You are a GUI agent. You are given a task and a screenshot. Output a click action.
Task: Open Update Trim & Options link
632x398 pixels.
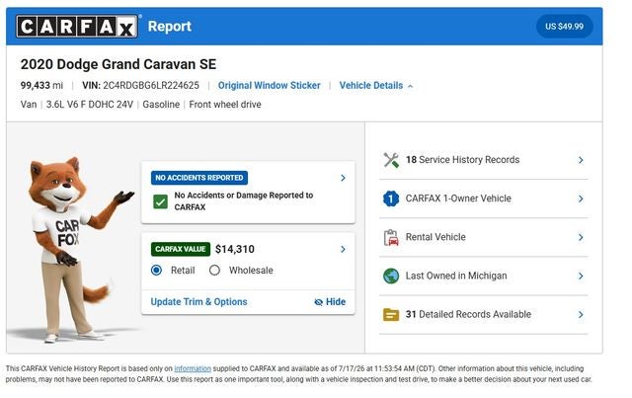198,301
